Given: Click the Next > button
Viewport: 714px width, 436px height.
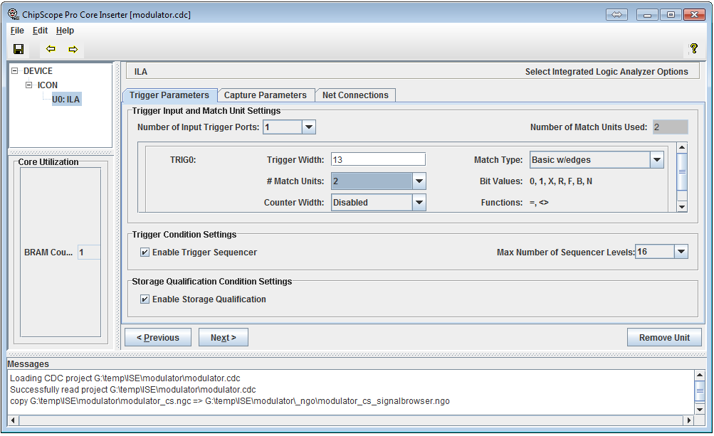Looking at the screenshot, I should (223, 338).
